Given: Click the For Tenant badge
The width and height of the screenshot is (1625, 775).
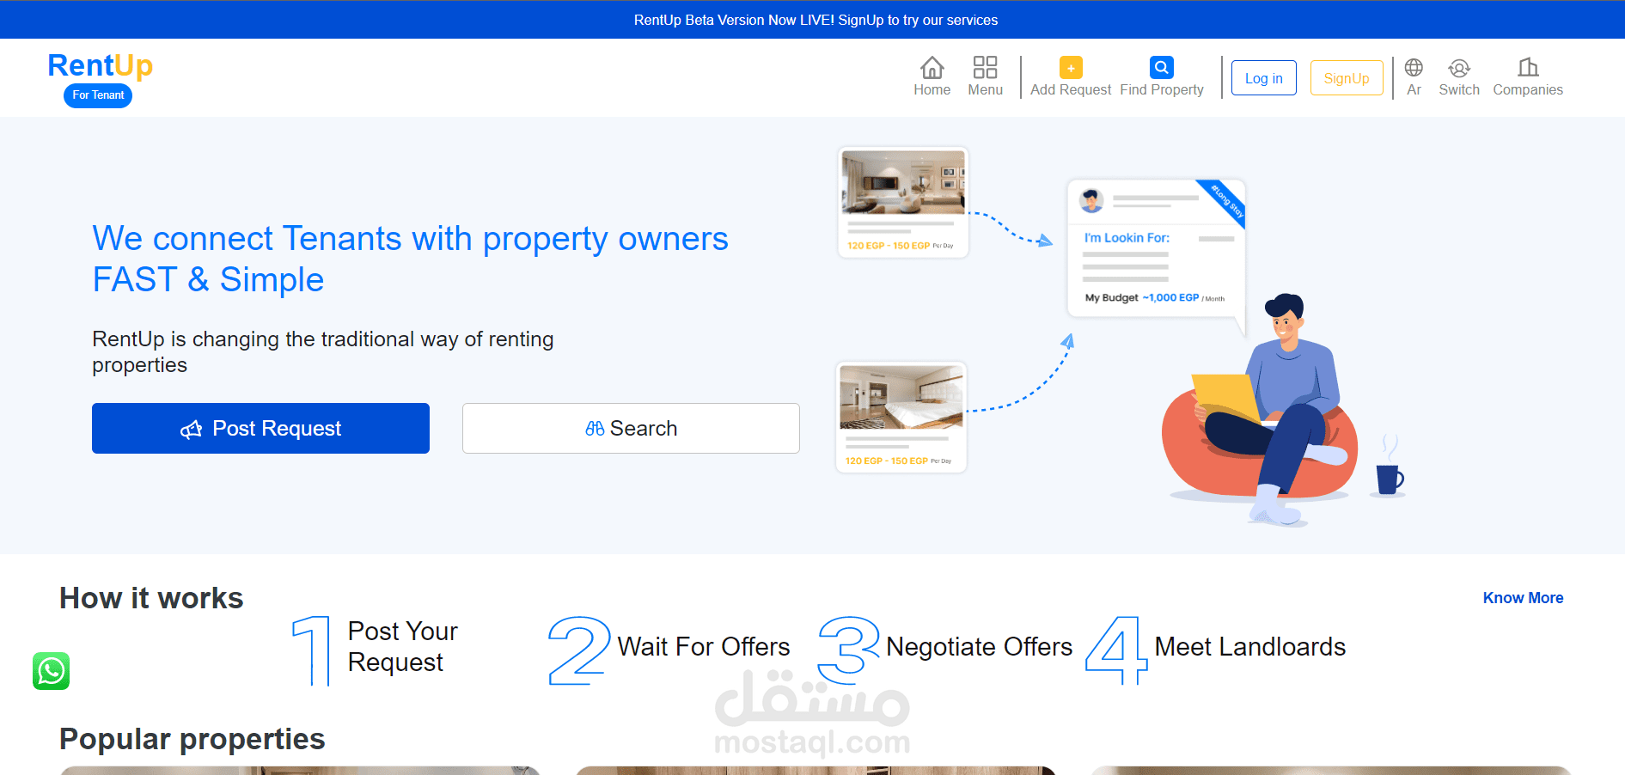Looking at the screenshot, I should click(98, 95).
